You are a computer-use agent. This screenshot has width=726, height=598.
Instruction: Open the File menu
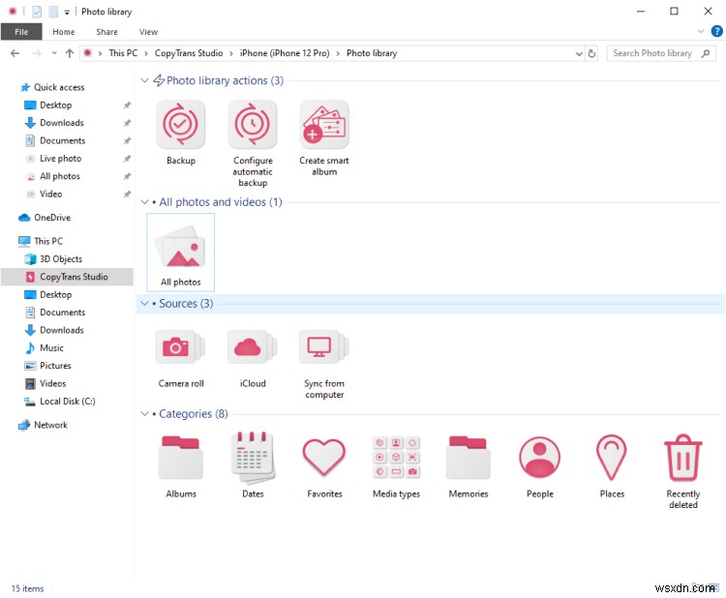click(x=21, y=32)
